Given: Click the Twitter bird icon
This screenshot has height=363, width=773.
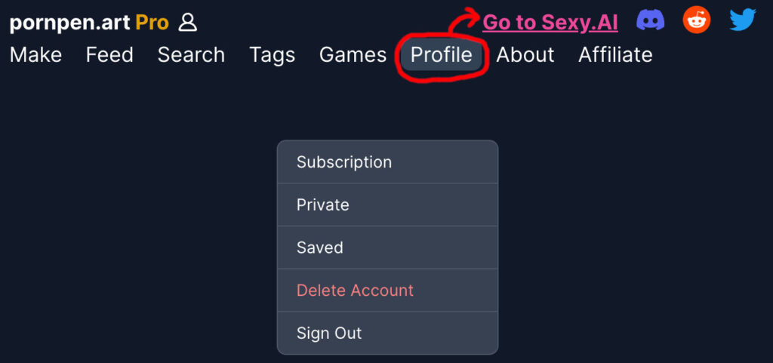Looking at the screenshot, I should [743, 20].
